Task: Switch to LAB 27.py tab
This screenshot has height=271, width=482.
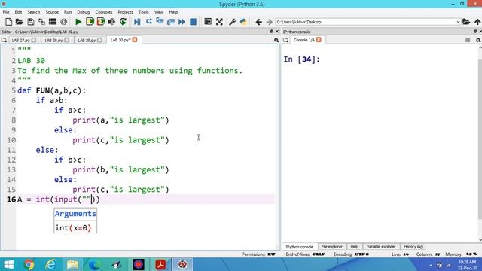Action: tap(23, 40)
